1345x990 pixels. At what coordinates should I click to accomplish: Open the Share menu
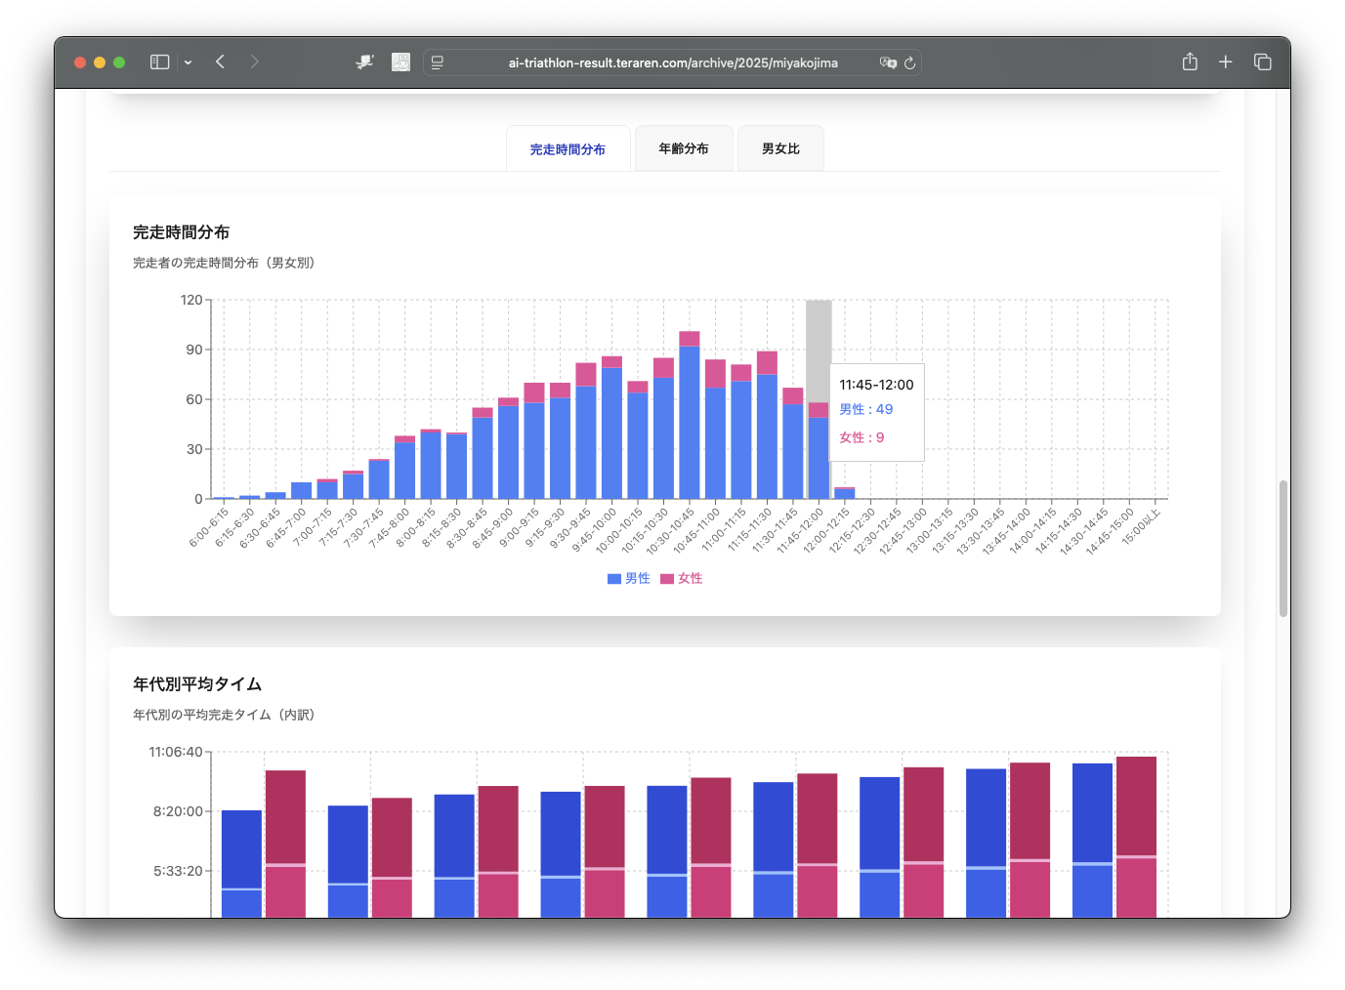coord(1190,62)
